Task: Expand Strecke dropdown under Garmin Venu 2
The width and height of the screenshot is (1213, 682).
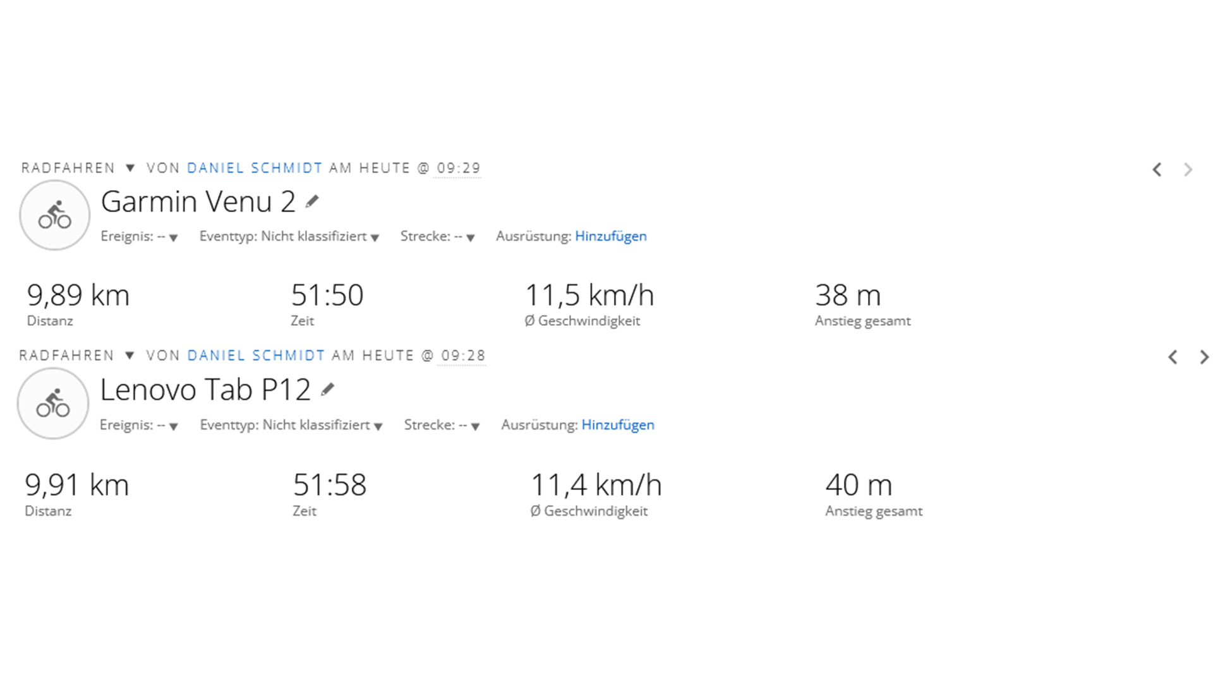Action: point(470,237)
